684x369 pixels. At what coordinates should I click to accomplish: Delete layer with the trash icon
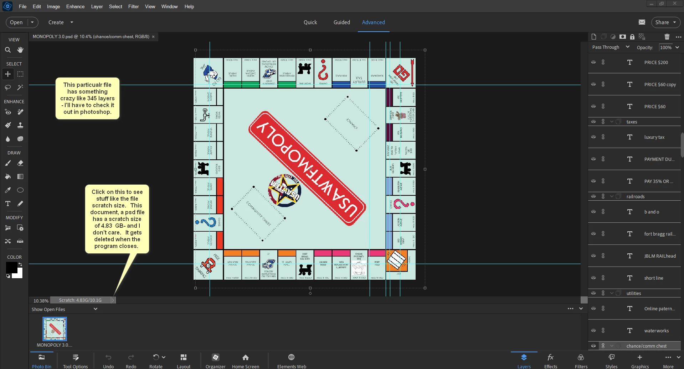(667, 37)
